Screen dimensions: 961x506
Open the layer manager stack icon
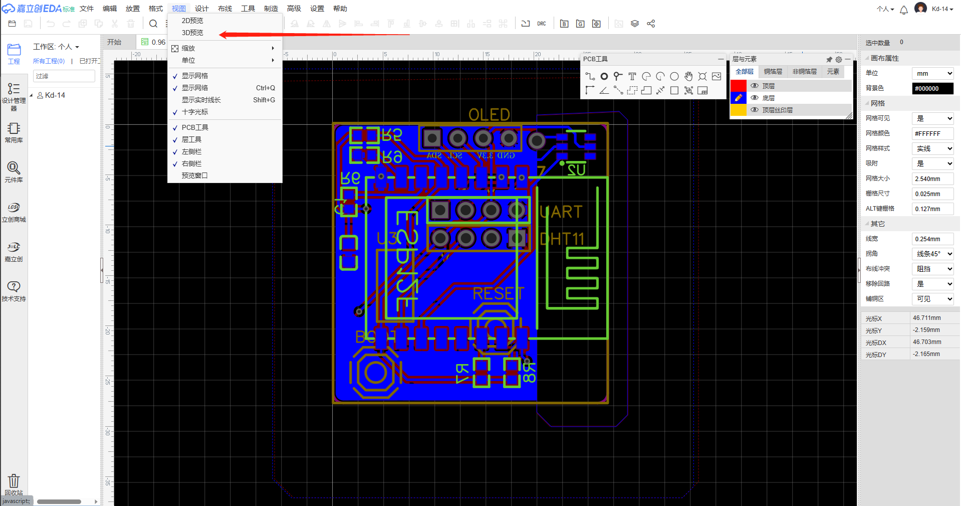pos(635,24)
